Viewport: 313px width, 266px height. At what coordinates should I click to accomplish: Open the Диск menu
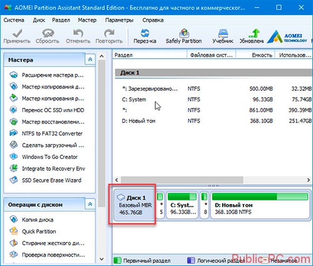click(39, 20)
